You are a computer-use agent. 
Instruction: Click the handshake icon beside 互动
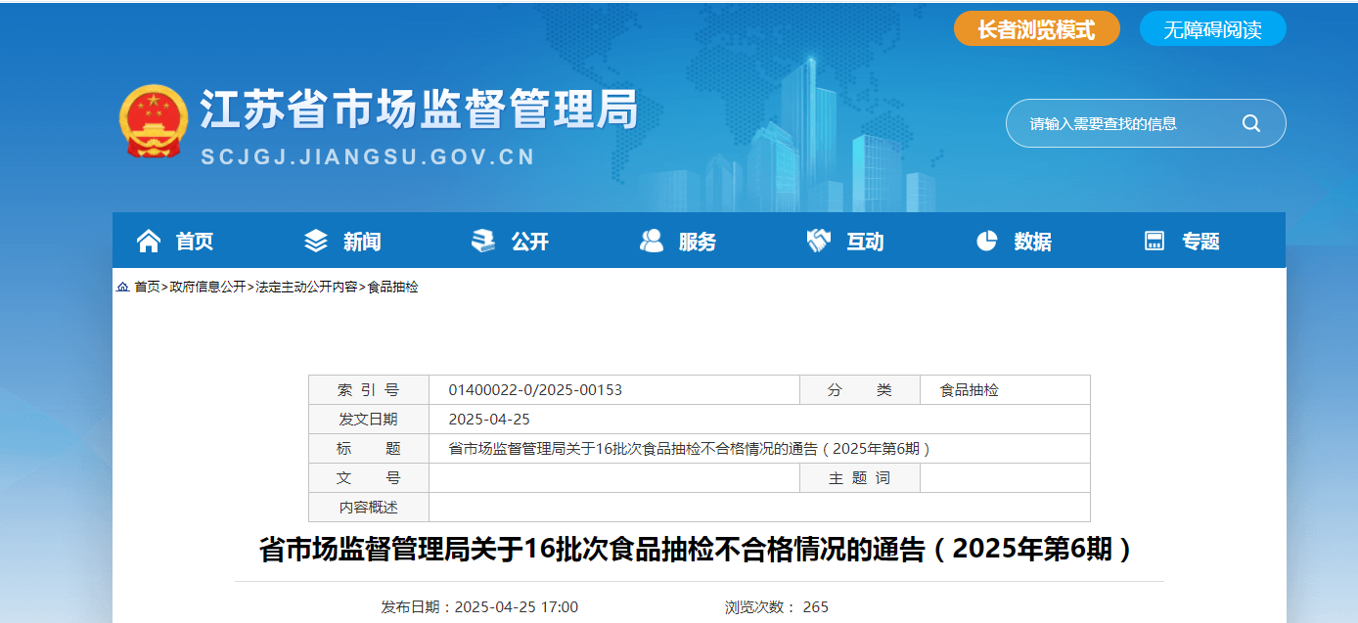click(819, 241)
